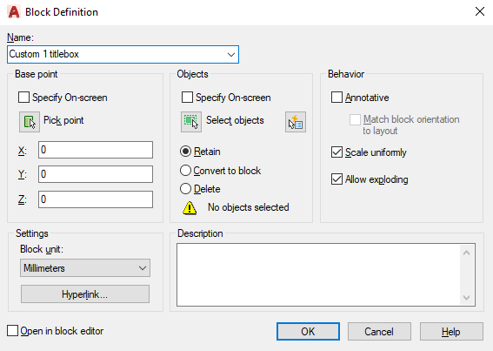Click the Select objects icon button

pos(191,122)
